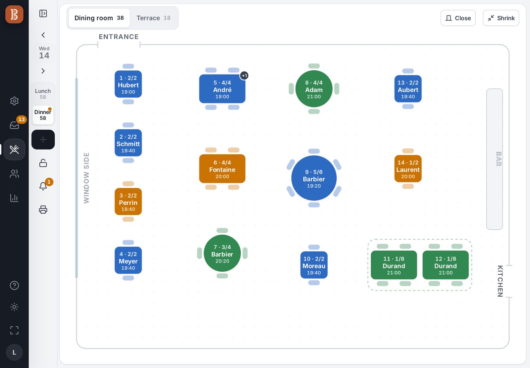530x368 pixels.
Task: Go to next day arrow
Action: [x=43, y=71]
